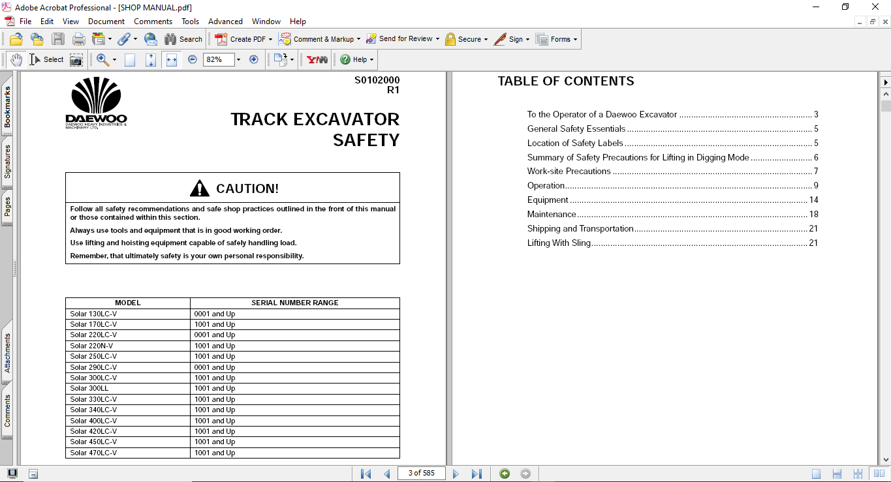
Task: Click the Open file folder icon
Action: coord(16,39)
